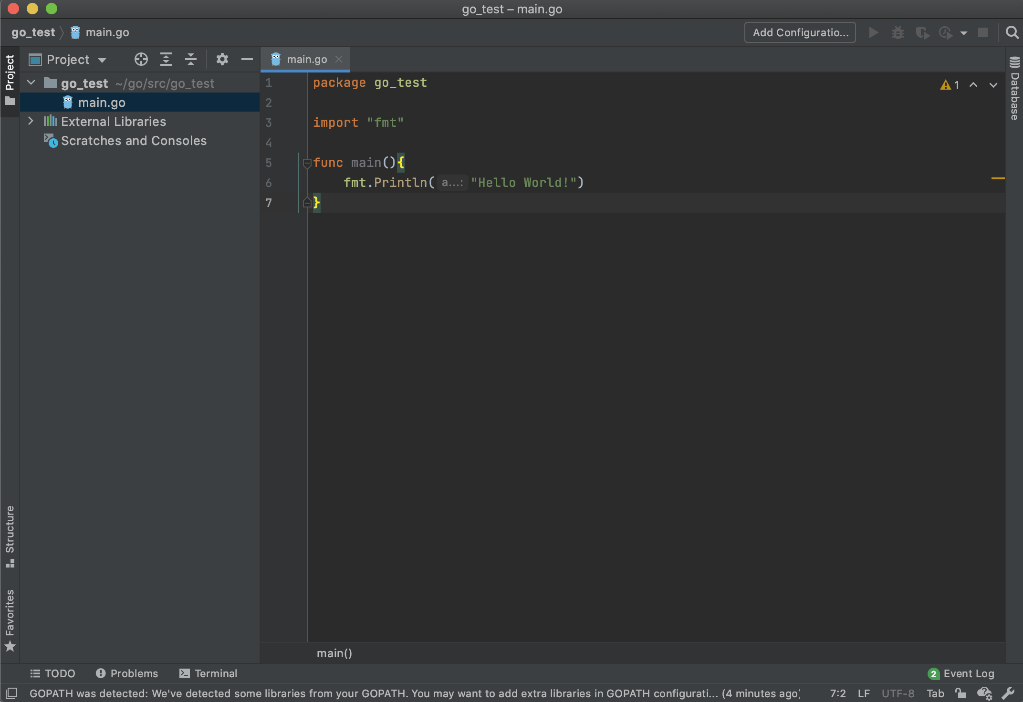Viewport: 1023px width, 702px height.
Task: Click the Collapse All icon in Project panel
Action: point(191,59)
